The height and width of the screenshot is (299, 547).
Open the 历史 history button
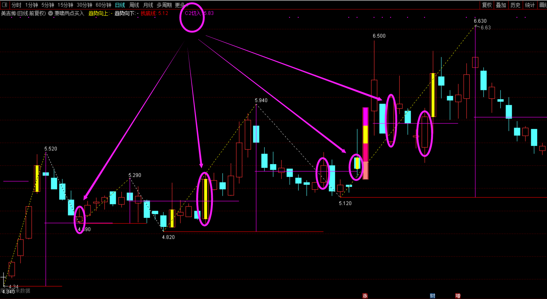[515, 5]
